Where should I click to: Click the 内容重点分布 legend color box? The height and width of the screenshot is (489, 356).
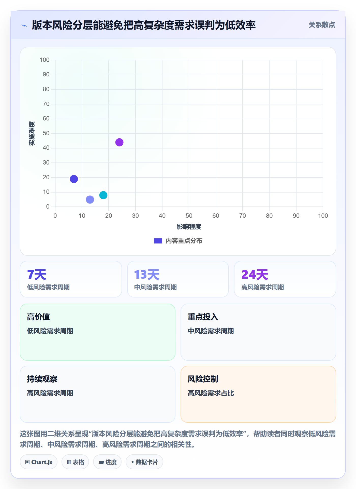click(158, 241)
